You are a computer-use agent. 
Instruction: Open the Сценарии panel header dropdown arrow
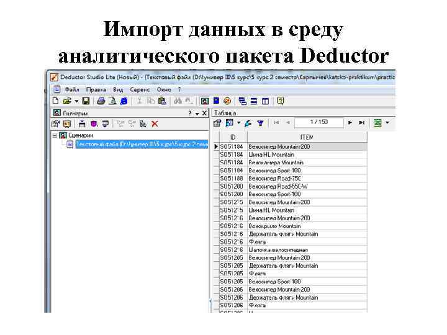click(x=197, y=114)
